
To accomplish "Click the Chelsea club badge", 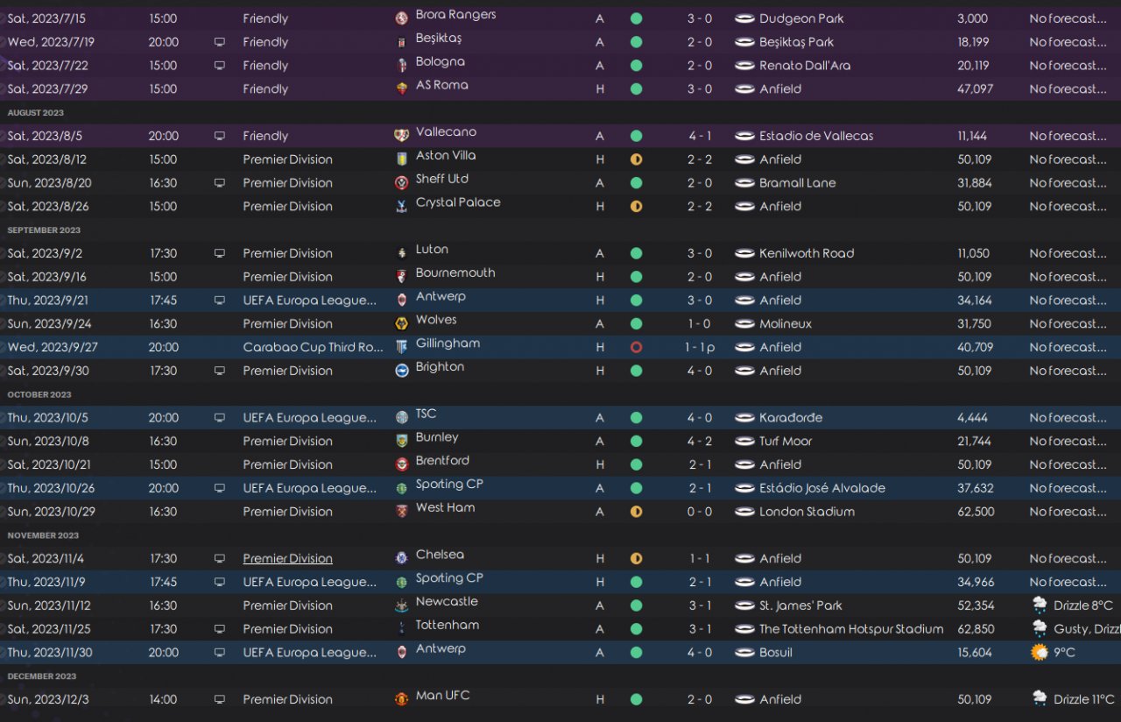I will click(402, 558).
